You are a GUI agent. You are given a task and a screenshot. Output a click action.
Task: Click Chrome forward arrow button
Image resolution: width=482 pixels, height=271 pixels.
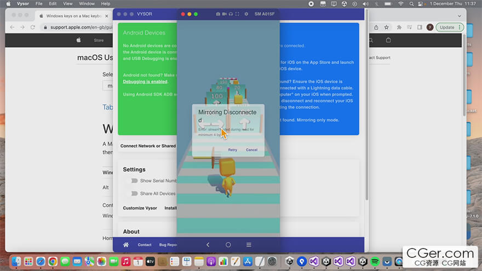[22, 27]
